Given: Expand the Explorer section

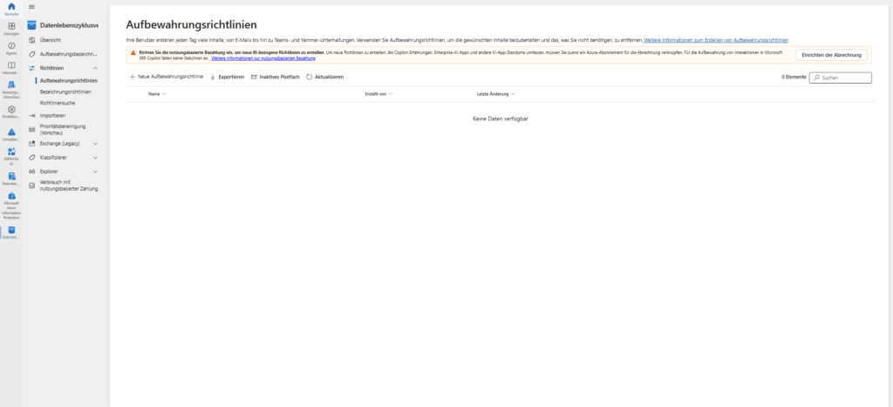Looking at the screenshot, I should click(x=95, y=171).
